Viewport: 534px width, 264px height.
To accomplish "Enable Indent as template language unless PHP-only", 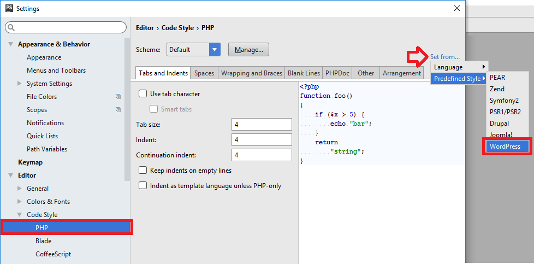I will 143,185.
